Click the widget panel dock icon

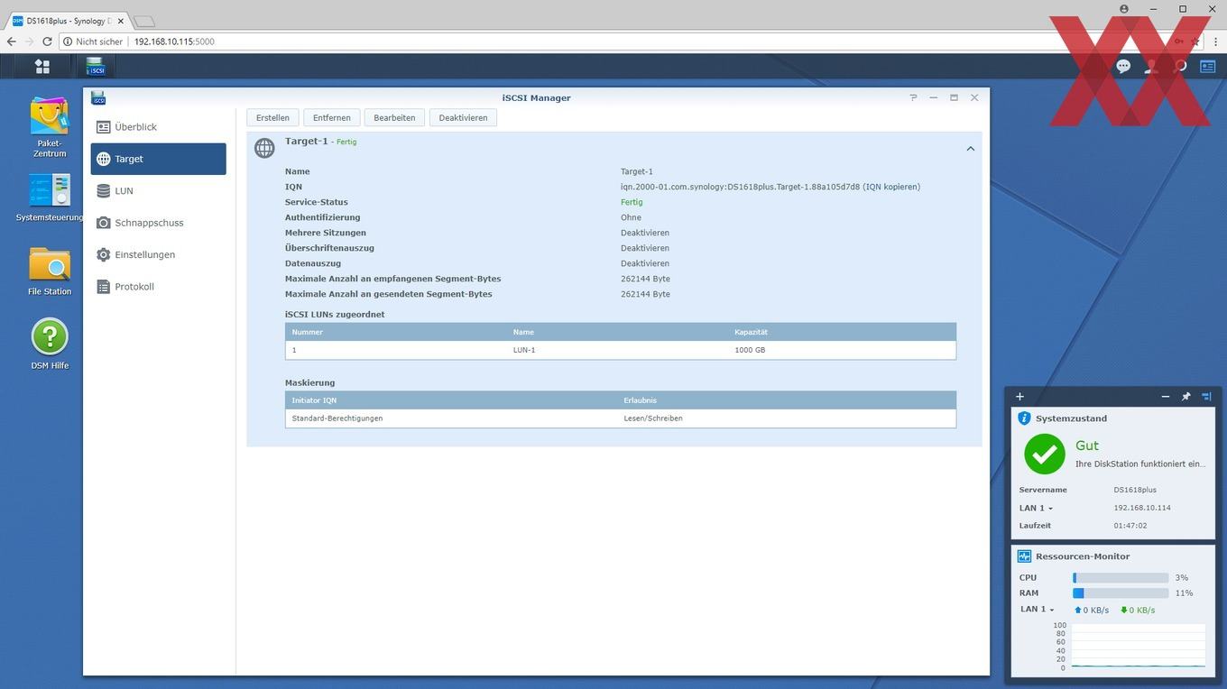tap(1206, 396)
